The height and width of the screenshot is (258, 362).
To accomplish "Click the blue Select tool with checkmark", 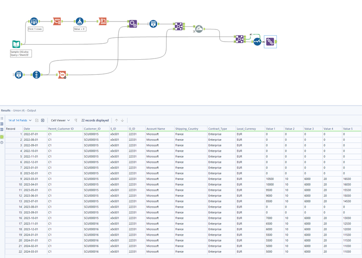I will (x=257, y=42).
